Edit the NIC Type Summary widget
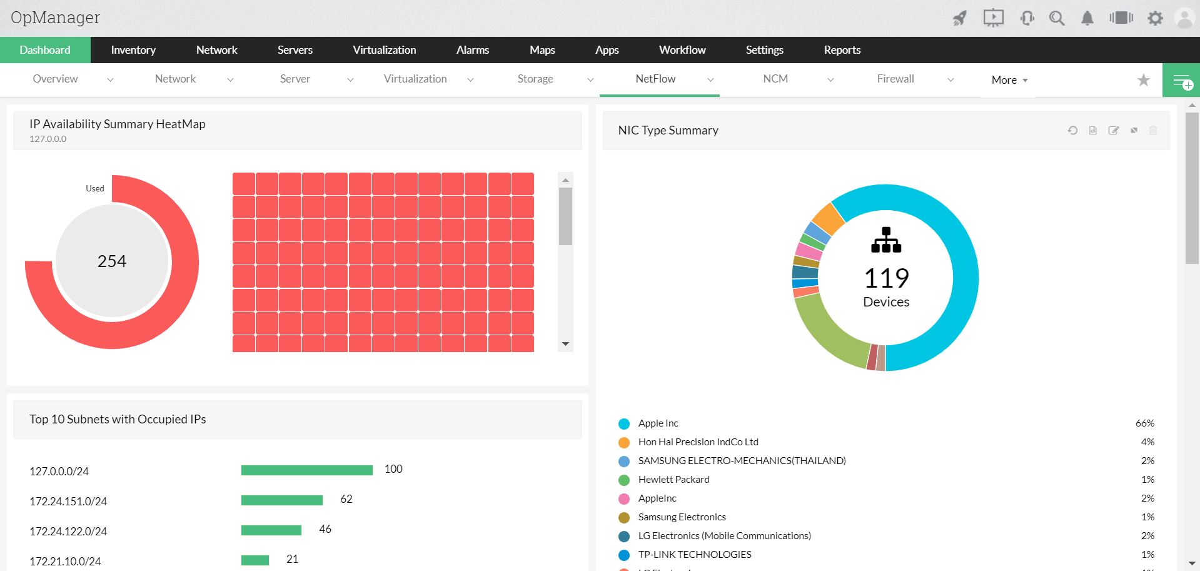 [x=1114, y=130]
